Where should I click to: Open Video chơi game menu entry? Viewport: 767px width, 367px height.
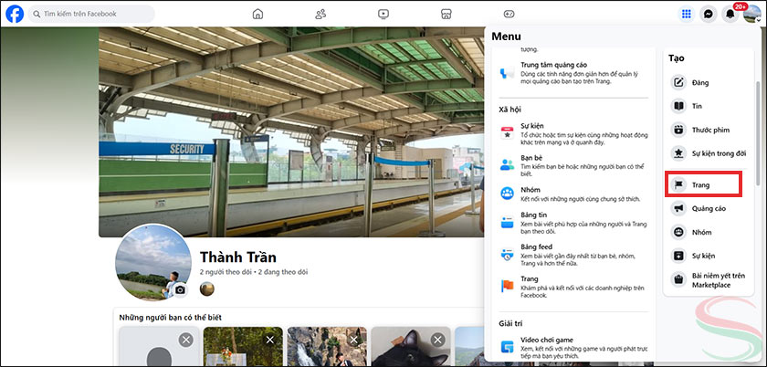(x=573, y=348)
